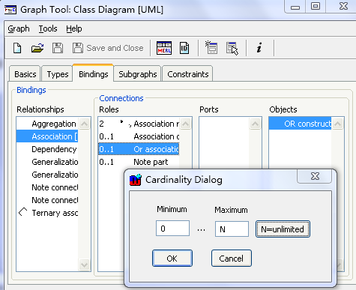Select the Or association role row
356x290 pixels.
[x=139, y=149]
